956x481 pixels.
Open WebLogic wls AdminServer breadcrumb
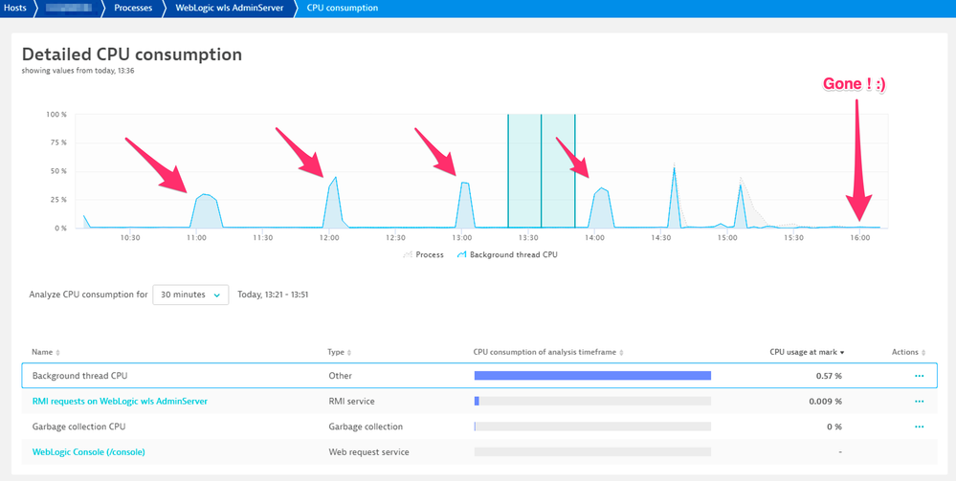(230, 8)
